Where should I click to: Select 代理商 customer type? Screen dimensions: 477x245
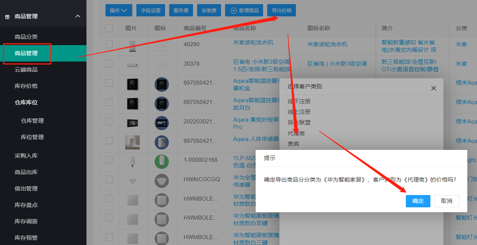pyautogui.click(x=296, y=133)
